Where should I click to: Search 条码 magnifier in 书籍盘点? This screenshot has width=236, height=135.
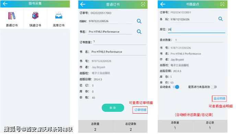pos(221,19)
